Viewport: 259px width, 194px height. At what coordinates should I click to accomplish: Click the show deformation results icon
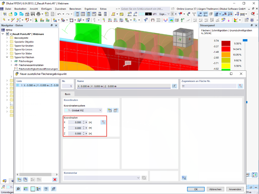coord(165,20)
